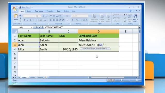Click the Cut scissors icon

20,15
